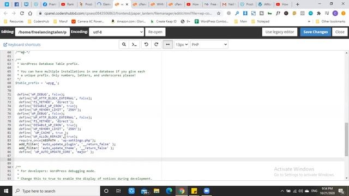
Task: Open the Notepad bookmark folder
Action: pyautogui.click(x=260, y=21)
